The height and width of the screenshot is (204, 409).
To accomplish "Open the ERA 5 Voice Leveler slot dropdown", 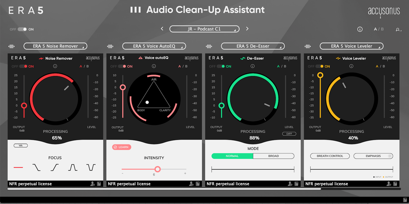I will coord(352,46).
